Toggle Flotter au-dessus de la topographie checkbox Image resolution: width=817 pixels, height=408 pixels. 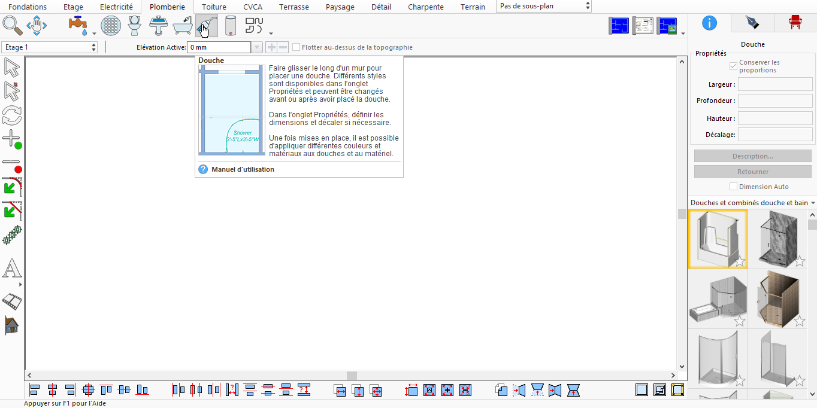pyautogui.click(x=296, y=47)
